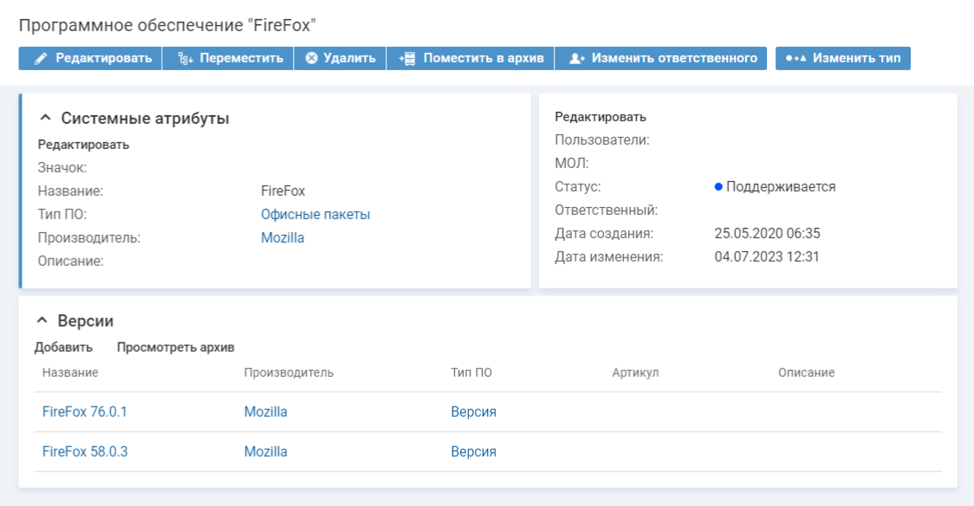Click the modification date 04.07.2023 12:31
This screenshot has width=974, height=506.
point(767,257)
